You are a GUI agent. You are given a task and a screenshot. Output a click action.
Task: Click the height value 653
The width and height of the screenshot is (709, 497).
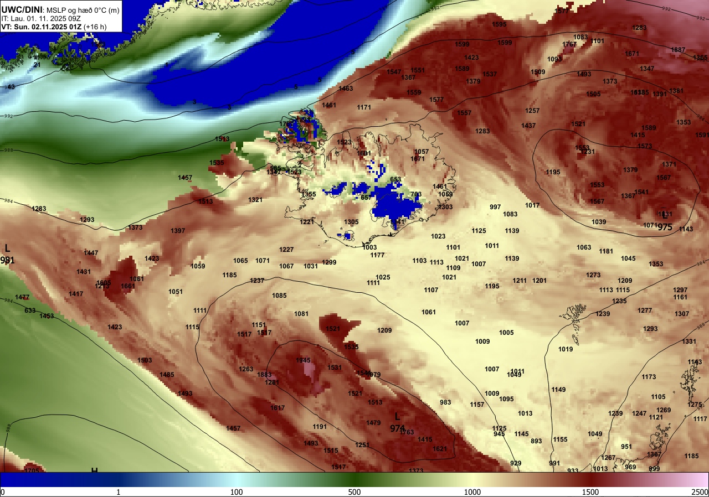pyautogui.click(x=395, y=179)
